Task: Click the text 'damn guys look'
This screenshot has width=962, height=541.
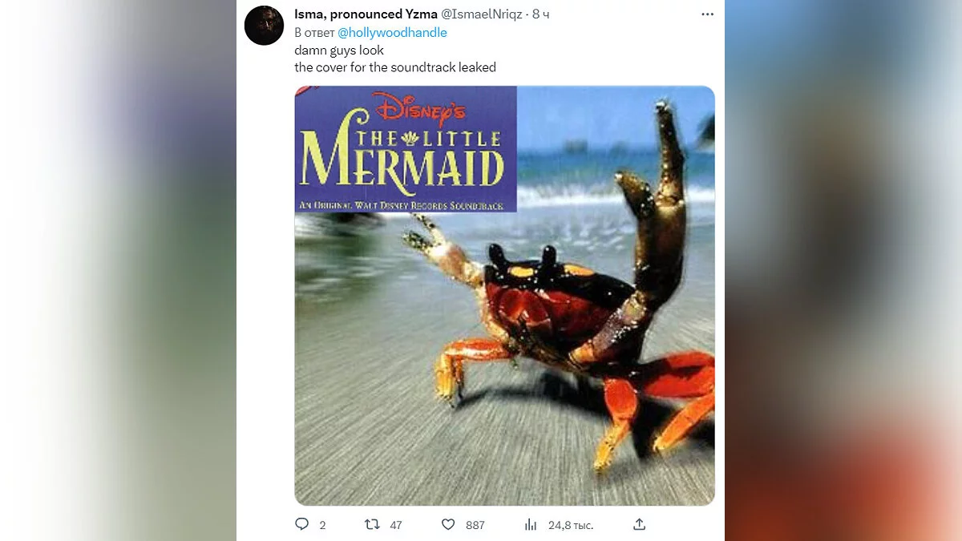Action: 339,50
